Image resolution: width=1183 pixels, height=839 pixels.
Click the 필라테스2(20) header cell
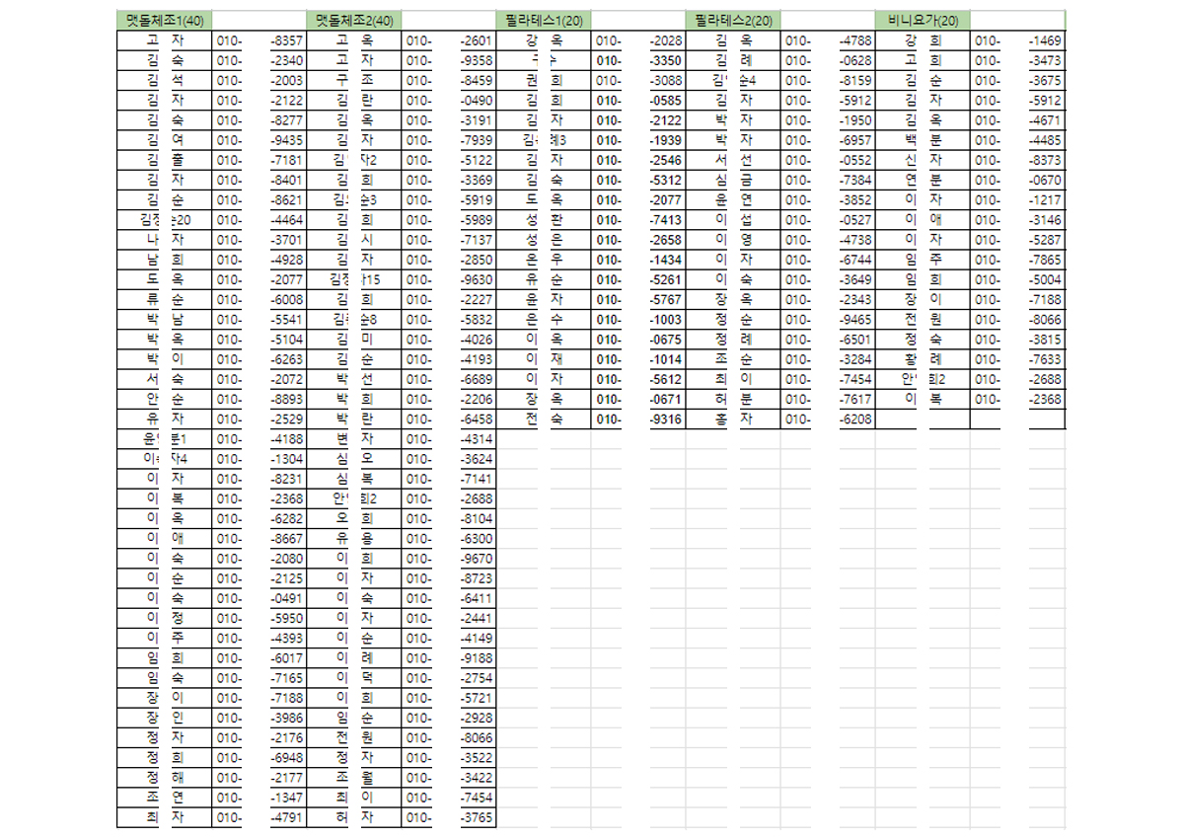733,21
